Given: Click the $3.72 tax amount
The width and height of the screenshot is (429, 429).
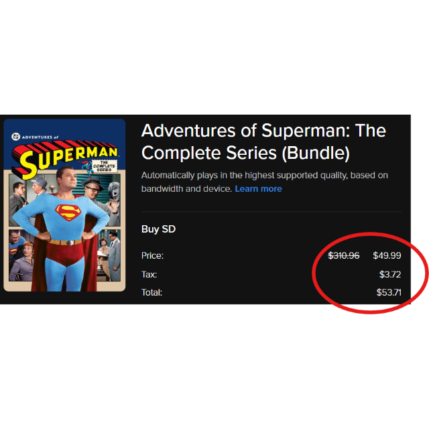Looking at the screenshot, I should point(390,274).
